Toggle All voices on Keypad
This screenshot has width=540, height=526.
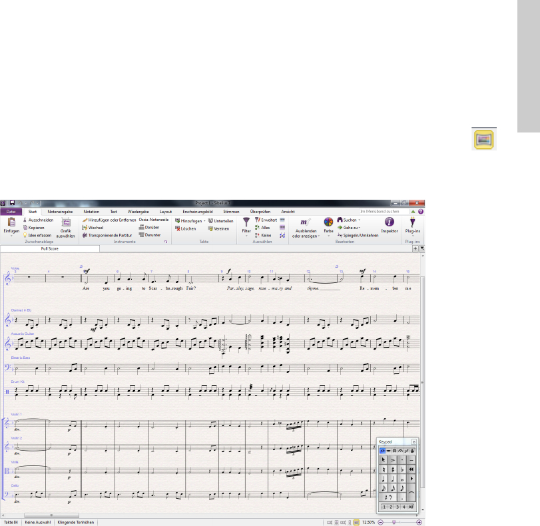[x=411, y=507]
